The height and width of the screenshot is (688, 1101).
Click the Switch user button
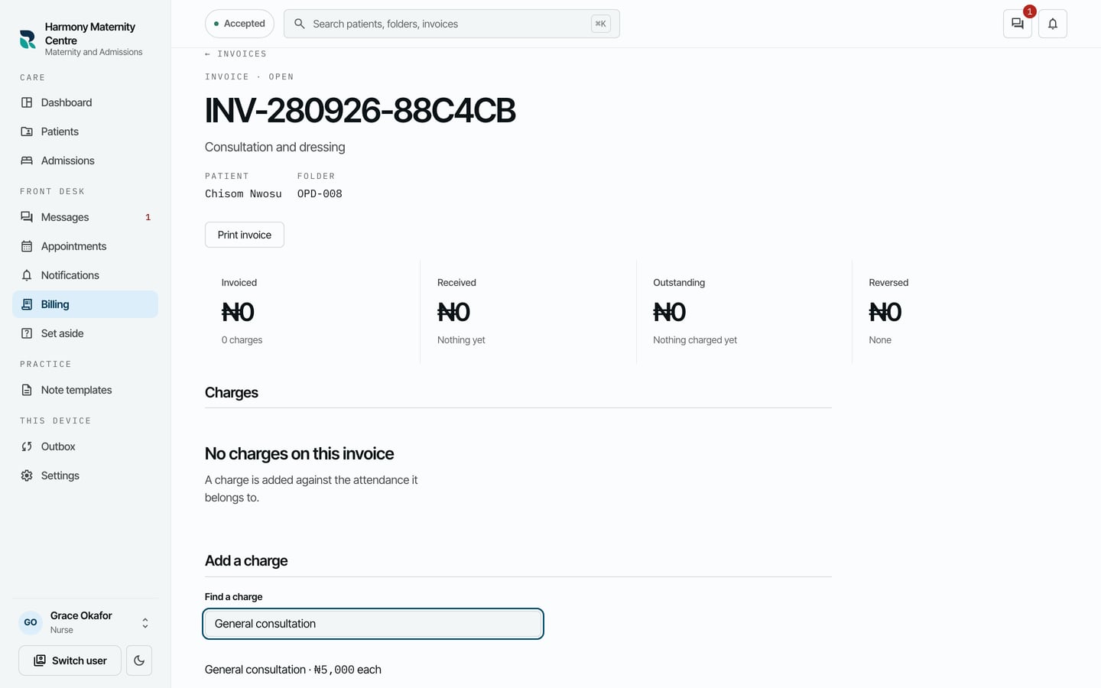pyautogui.click(x=70, y=660)
